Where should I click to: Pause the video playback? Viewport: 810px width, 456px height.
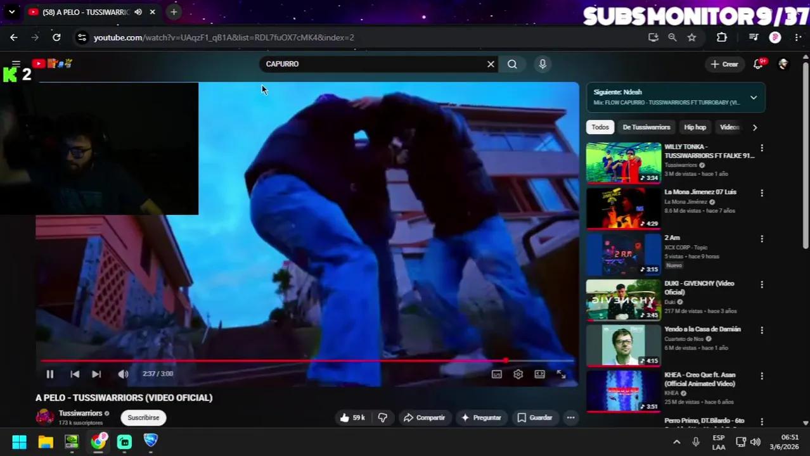coord(49,374)
